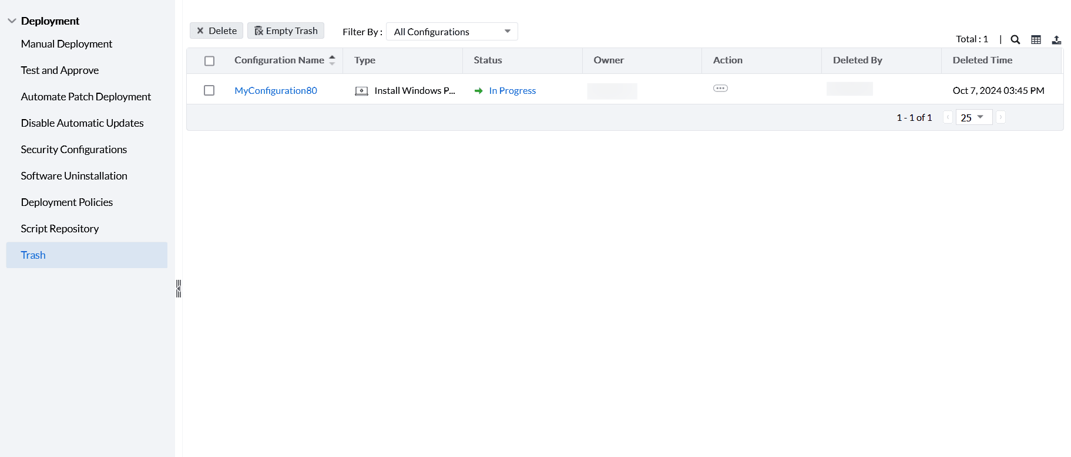The image size is (1071, 457).
Task: Go to next page arrow
Action: click(1001, 117)
